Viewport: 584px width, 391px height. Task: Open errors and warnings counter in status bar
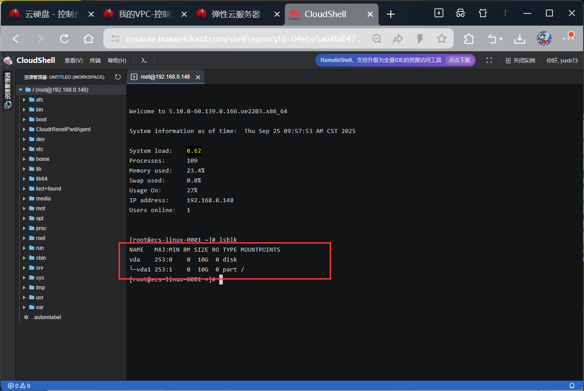tap(19, 386)
